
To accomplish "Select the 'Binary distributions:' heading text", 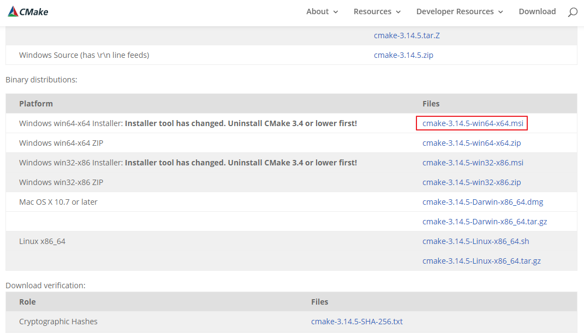I will pyautogui.click(x=41, y=80).
